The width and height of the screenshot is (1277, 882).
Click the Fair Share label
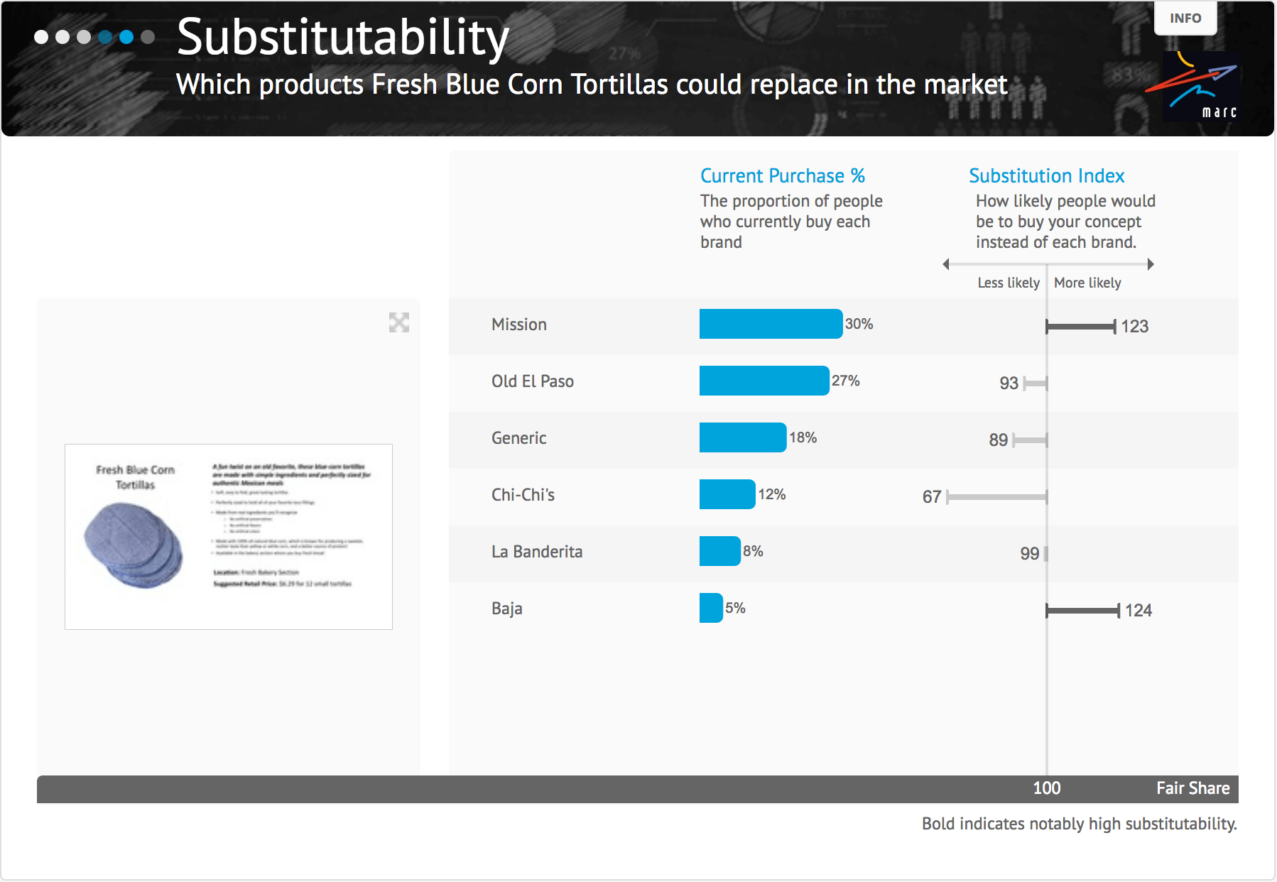click(x=1193, y=788)
